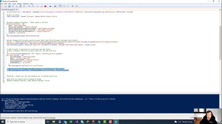Click the Undo arrow icon
The width and height of the screenshot is (222, 124).
point(29,6)
